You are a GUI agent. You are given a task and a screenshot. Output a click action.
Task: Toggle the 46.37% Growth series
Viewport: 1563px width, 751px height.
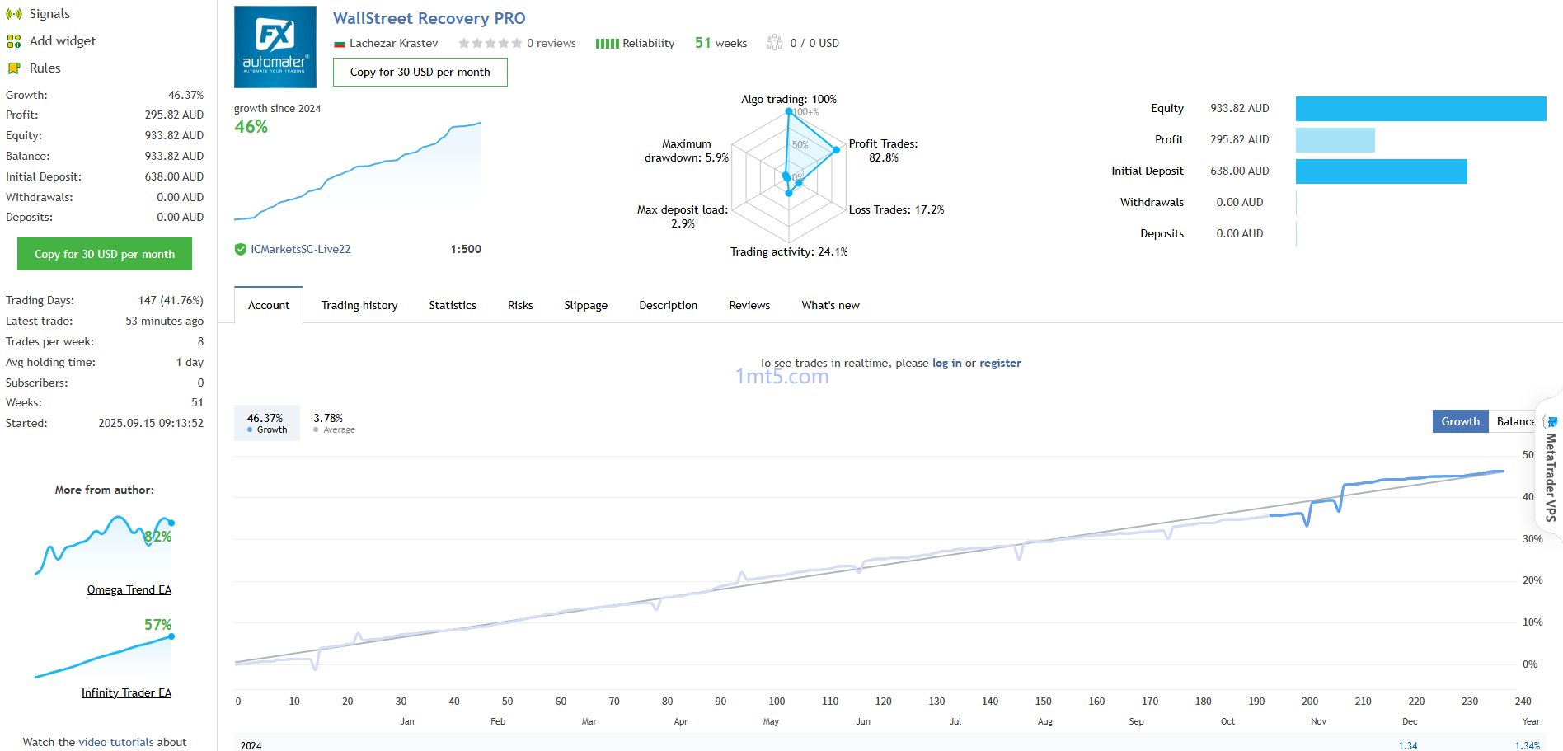(x=266, y=423)
